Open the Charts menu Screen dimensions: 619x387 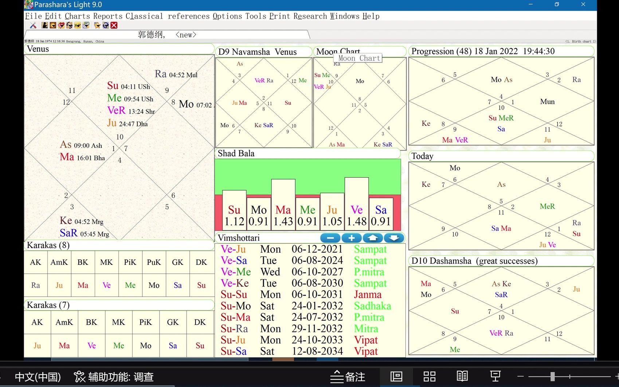click(77, 16)
